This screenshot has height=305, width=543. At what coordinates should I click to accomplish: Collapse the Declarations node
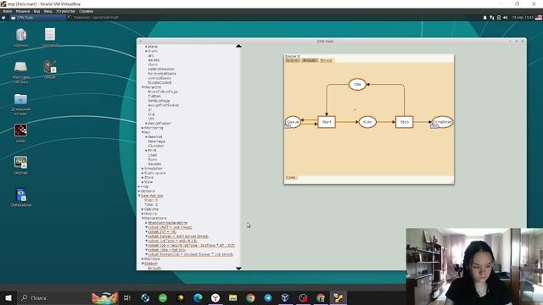143,219
